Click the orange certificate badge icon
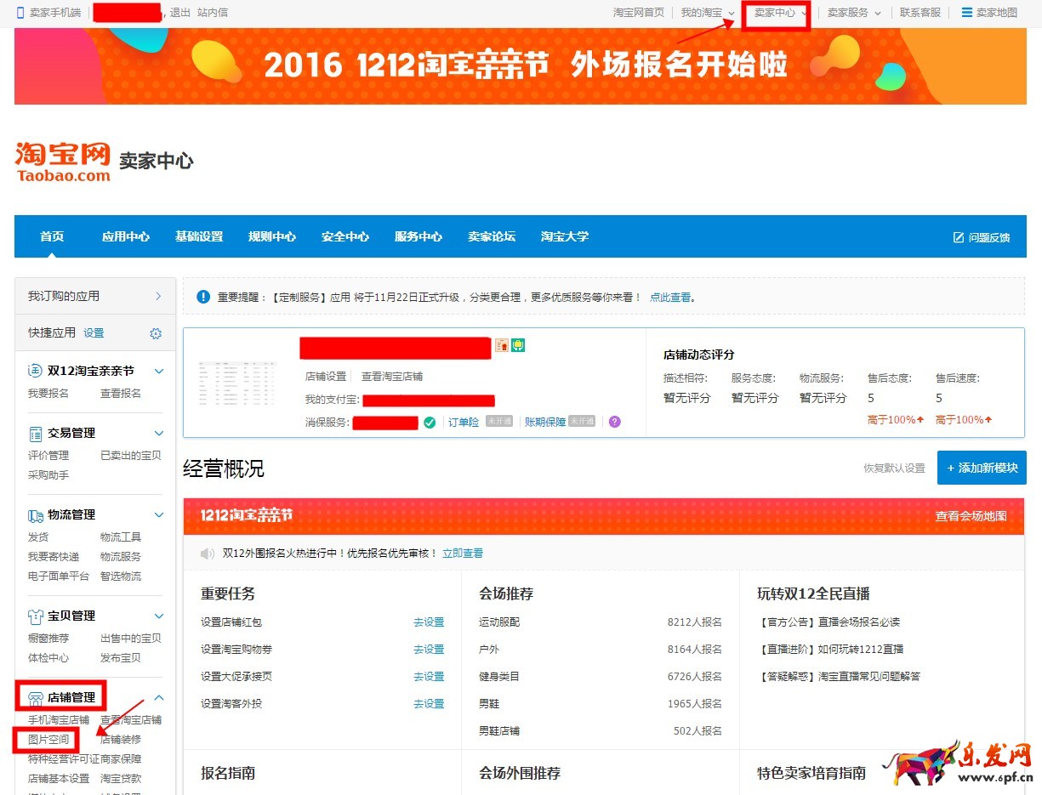This screenshot has height=795, width=1042. (x=502, y=345)
